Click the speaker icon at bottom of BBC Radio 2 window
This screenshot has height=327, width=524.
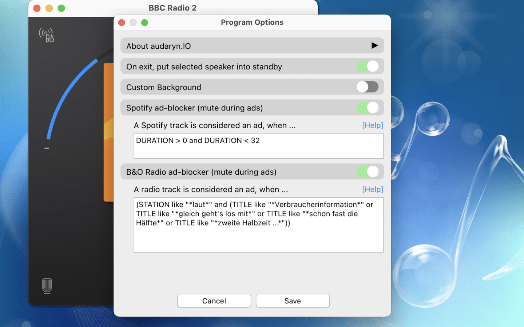pos(47,286)
